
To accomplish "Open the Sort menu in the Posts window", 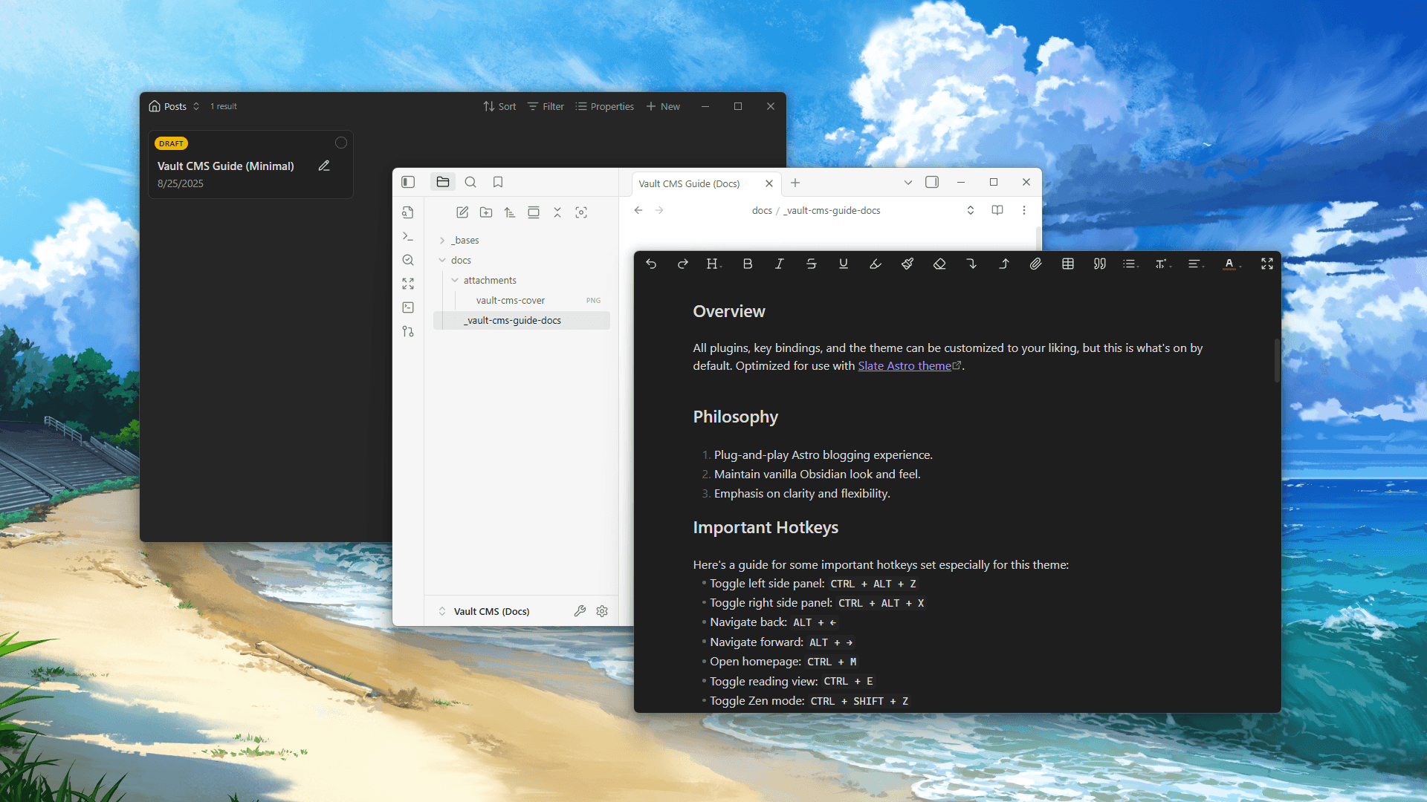I will coord(499,106).
